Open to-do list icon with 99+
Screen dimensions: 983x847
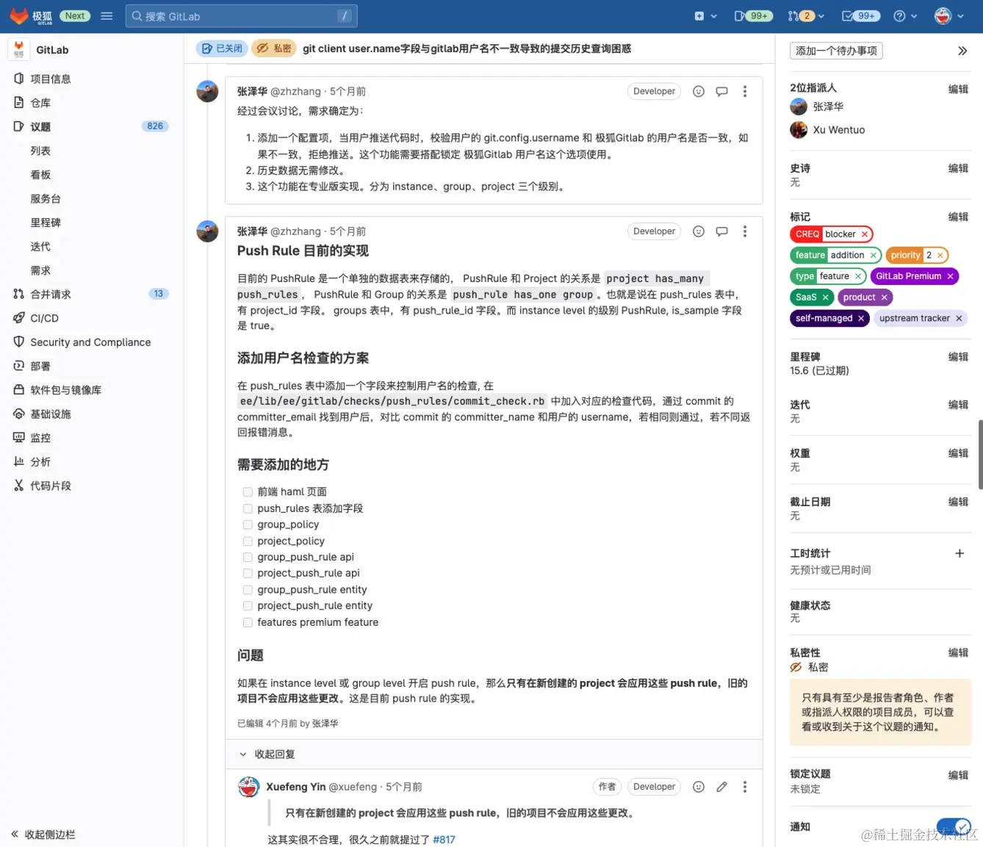pos(860,15)
